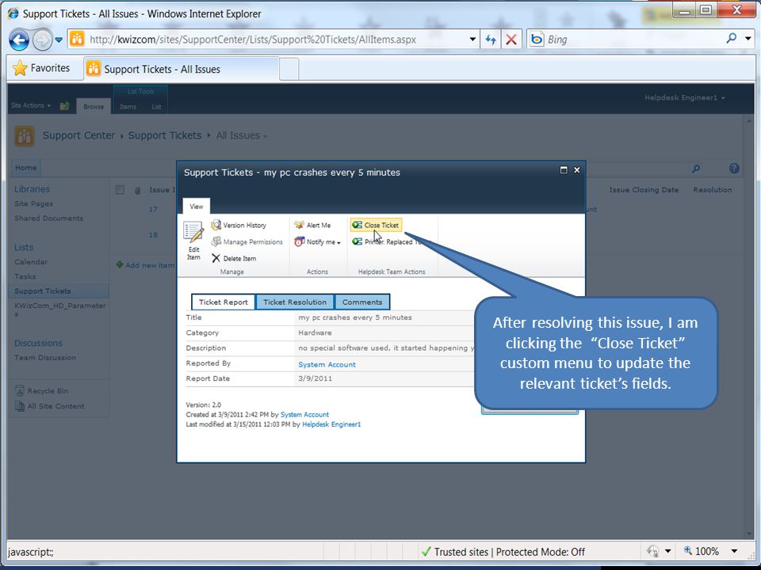The image size is (761, 570).
Task: Open the Help question mark icon
Action: [734, 168]
